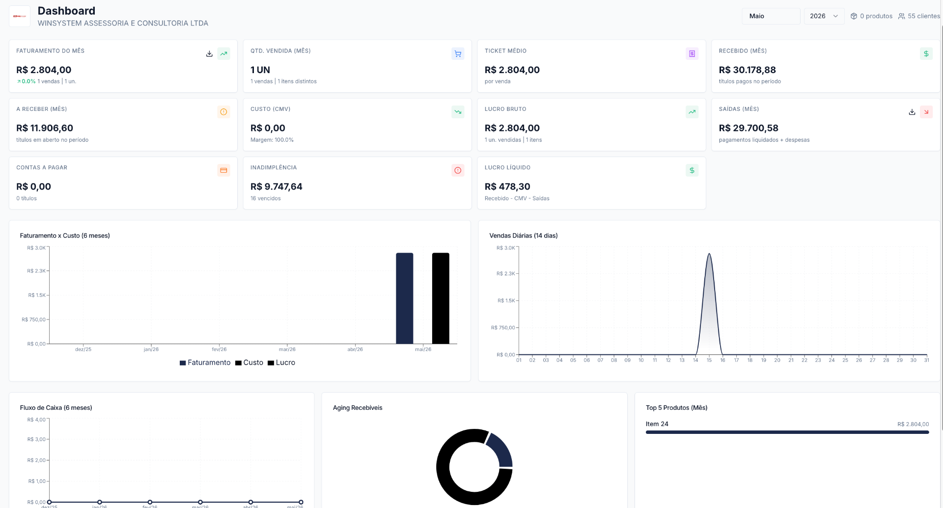Click the Margem: 100.0% text
Screen dimensions: 943x508
click(272, 140)
